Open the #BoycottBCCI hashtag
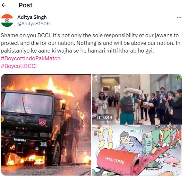Image resolution: width=187 pixels, height=180 pixels. (x=19, y=66)
